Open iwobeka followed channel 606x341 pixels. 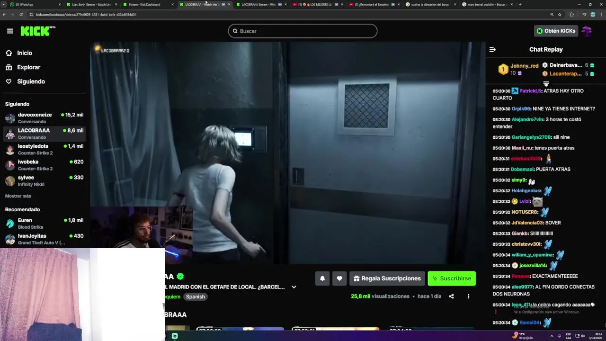44,165
